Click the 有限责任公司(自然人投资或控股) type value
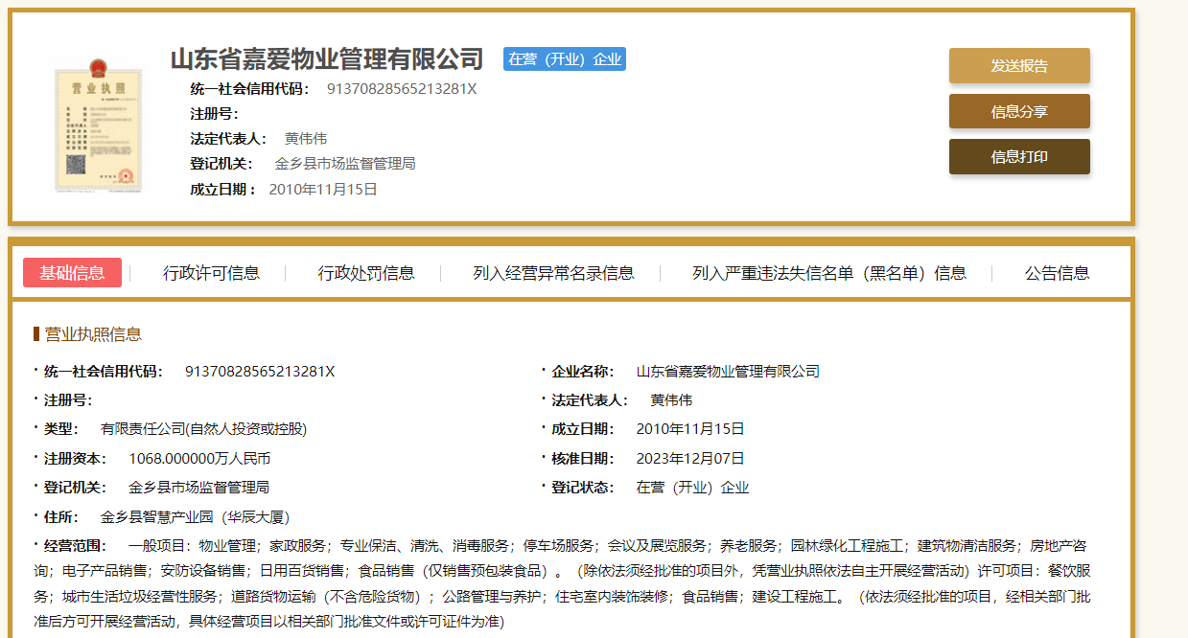The width and height of the screenshot is (1188, 638). tap(203, 429)
